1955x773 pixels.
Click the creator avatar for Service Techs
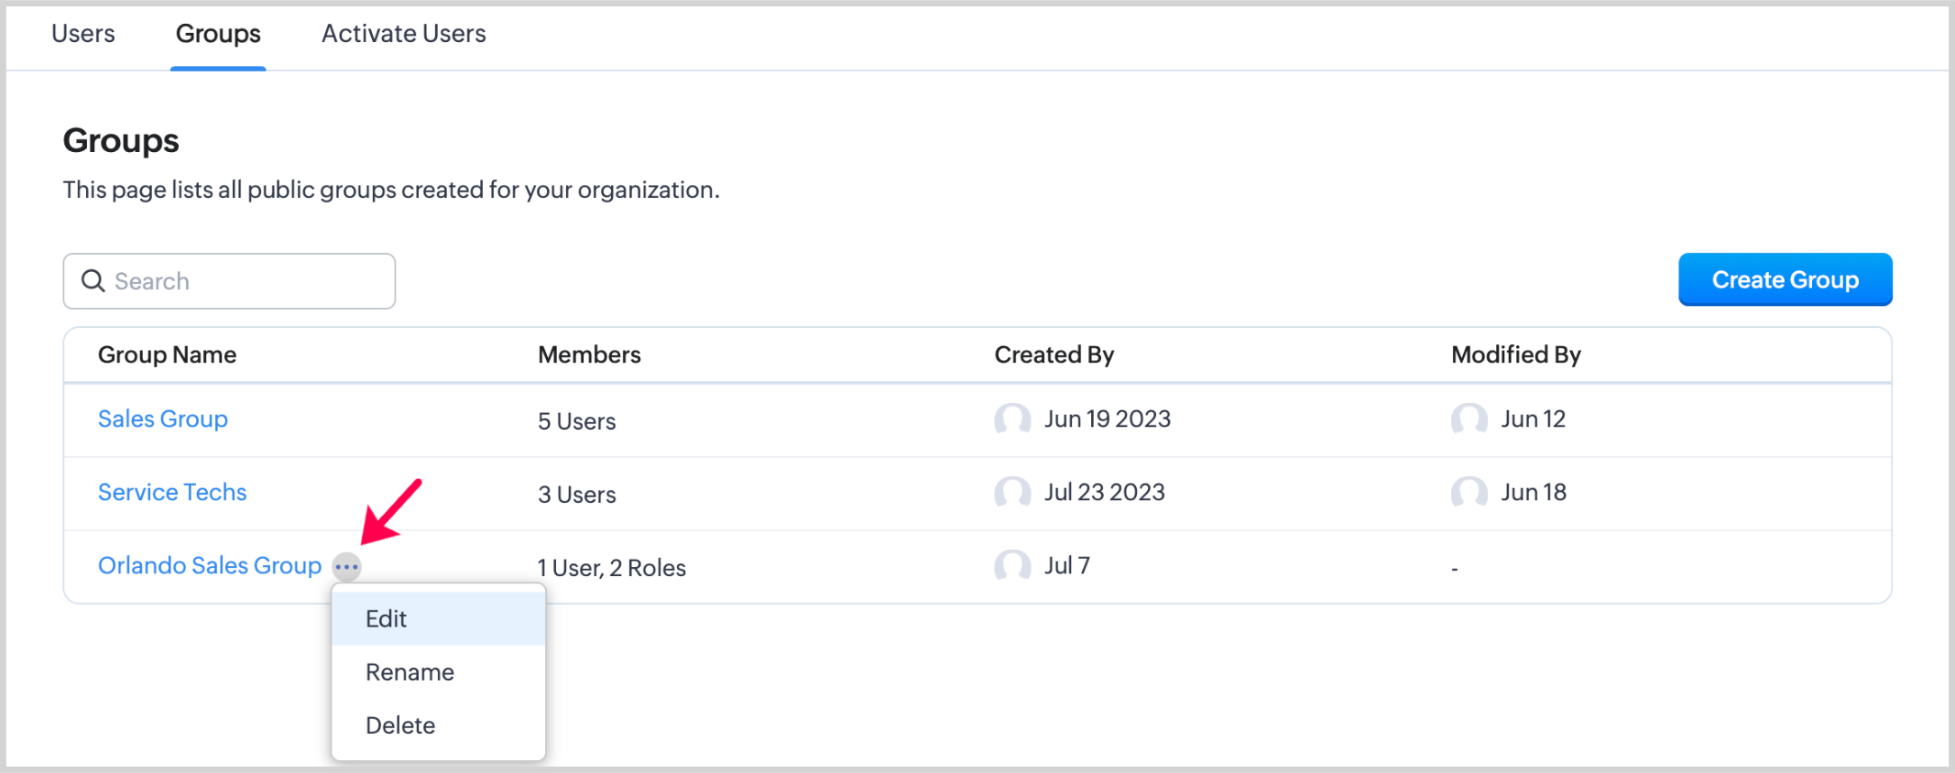1012,493
